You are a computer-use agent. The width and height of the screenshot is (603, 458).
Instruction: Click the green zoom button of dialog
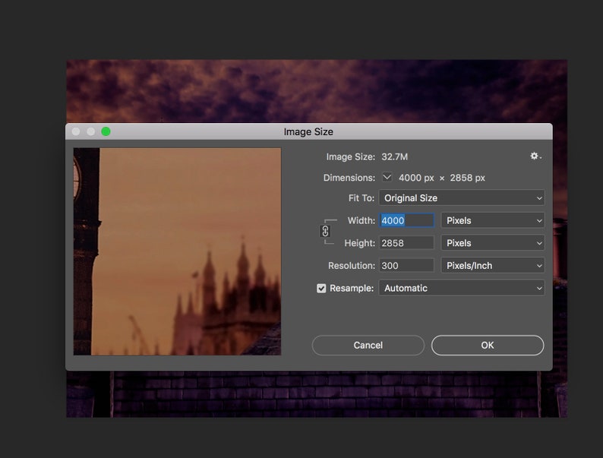(x=106, y=131)
